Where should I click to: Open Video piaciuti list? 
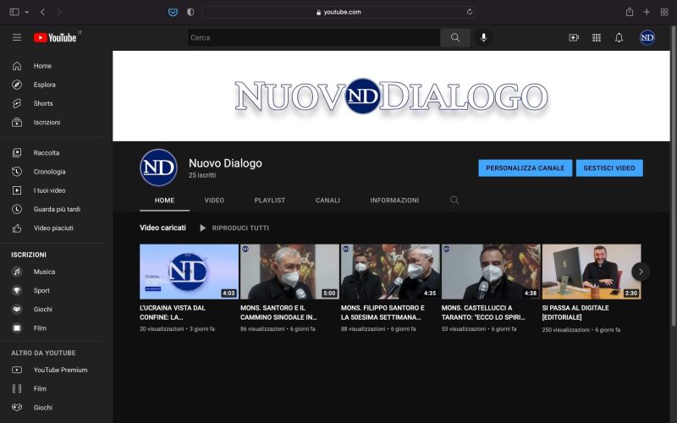coord(52,228)
